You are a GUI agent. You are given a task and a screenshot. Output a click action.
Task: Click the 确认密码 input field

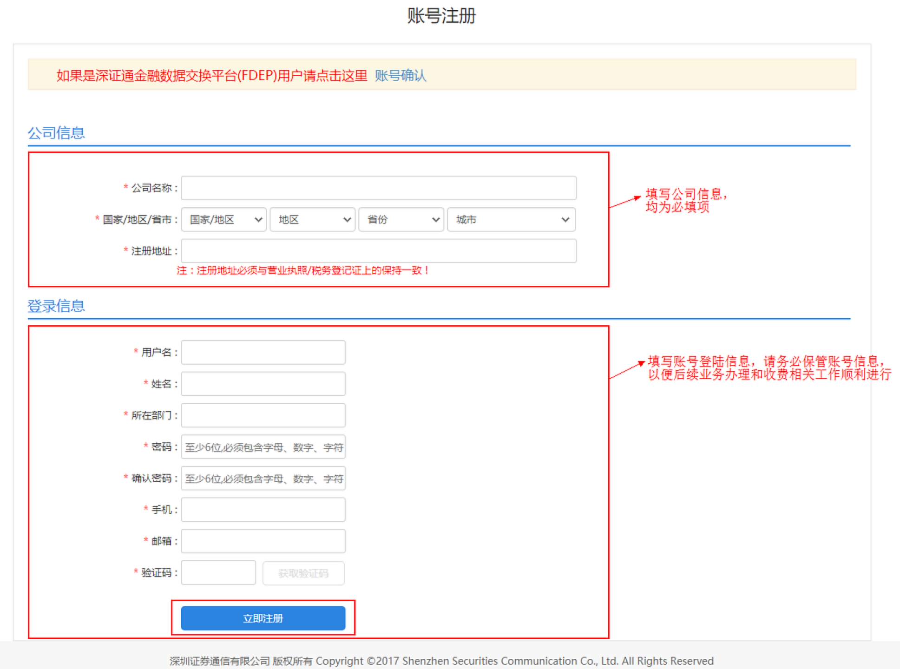coord(263,479)
